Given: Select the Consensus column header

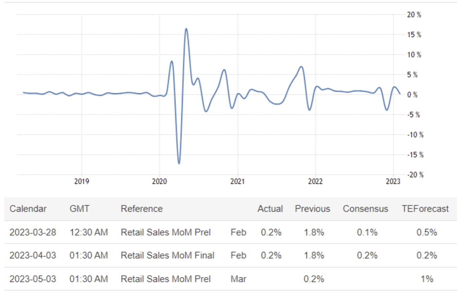Looking at the screenshot, I should click(365, 209).
